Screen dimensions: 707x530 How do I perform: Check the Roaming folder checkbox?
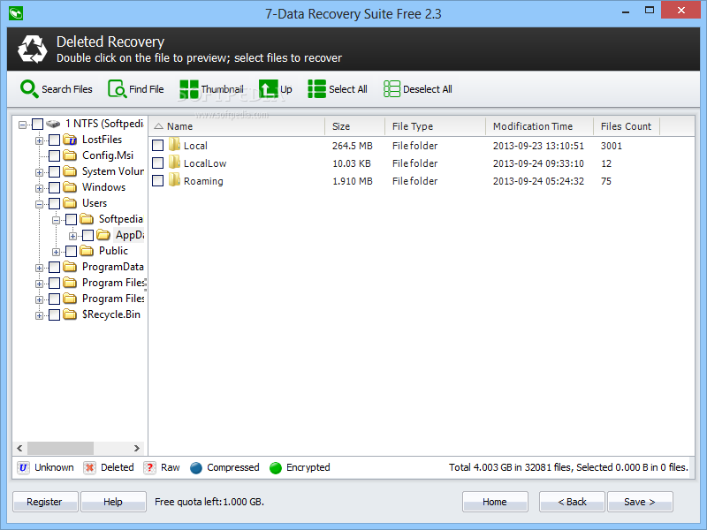tap(158, 181)
